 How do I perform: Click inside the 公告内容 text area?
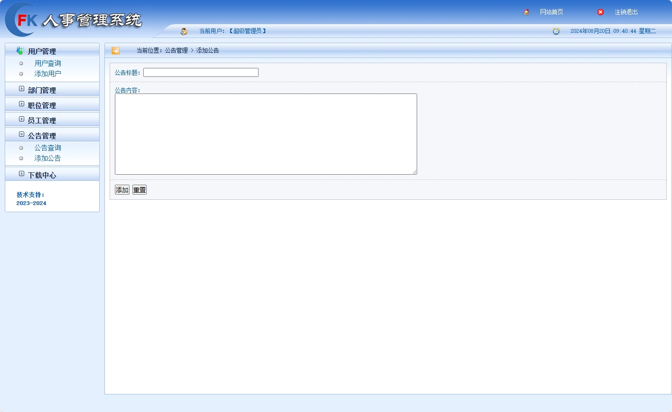click(x=266, y=134)
